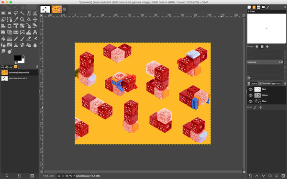Select the Free Select lasso tool
Screen dimensions: 287x179
click(x=16, y=13)
